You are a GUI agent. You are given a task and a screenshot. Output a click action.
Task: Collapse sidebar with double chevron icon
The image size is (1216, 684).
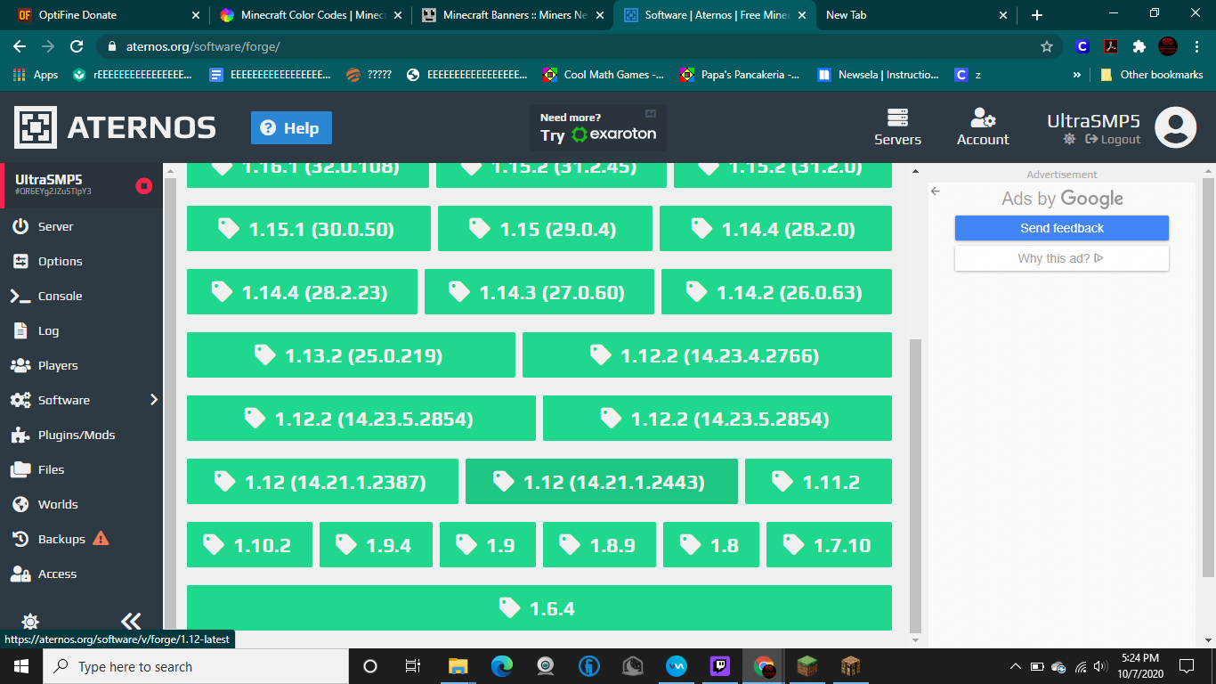tap(131, 621)
